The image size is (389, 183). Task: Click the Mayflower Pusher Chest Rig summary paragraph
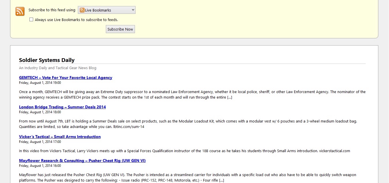[x=187, y=178]
